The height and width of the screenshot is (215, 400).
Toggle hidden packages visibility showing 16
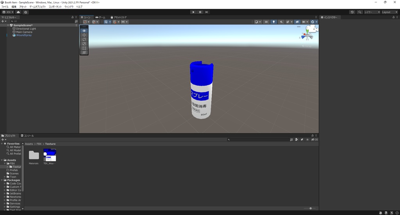[314, 140]
